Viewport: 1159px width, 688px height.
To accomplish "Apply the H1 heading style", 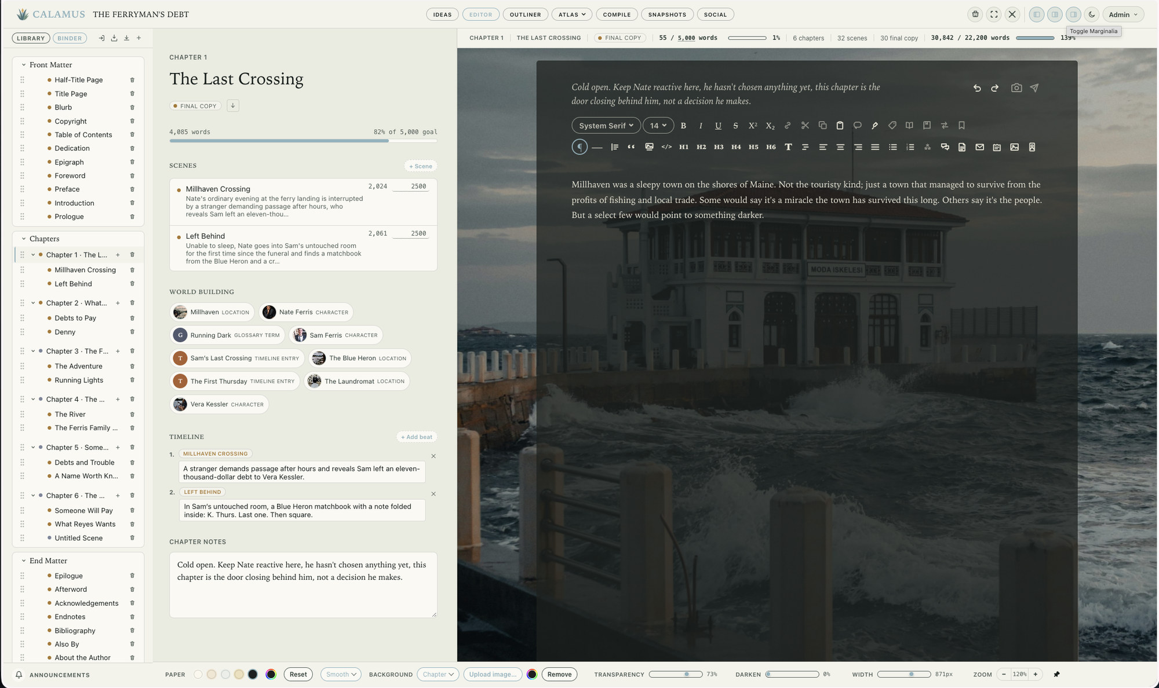I will click(x=684, y=147).
